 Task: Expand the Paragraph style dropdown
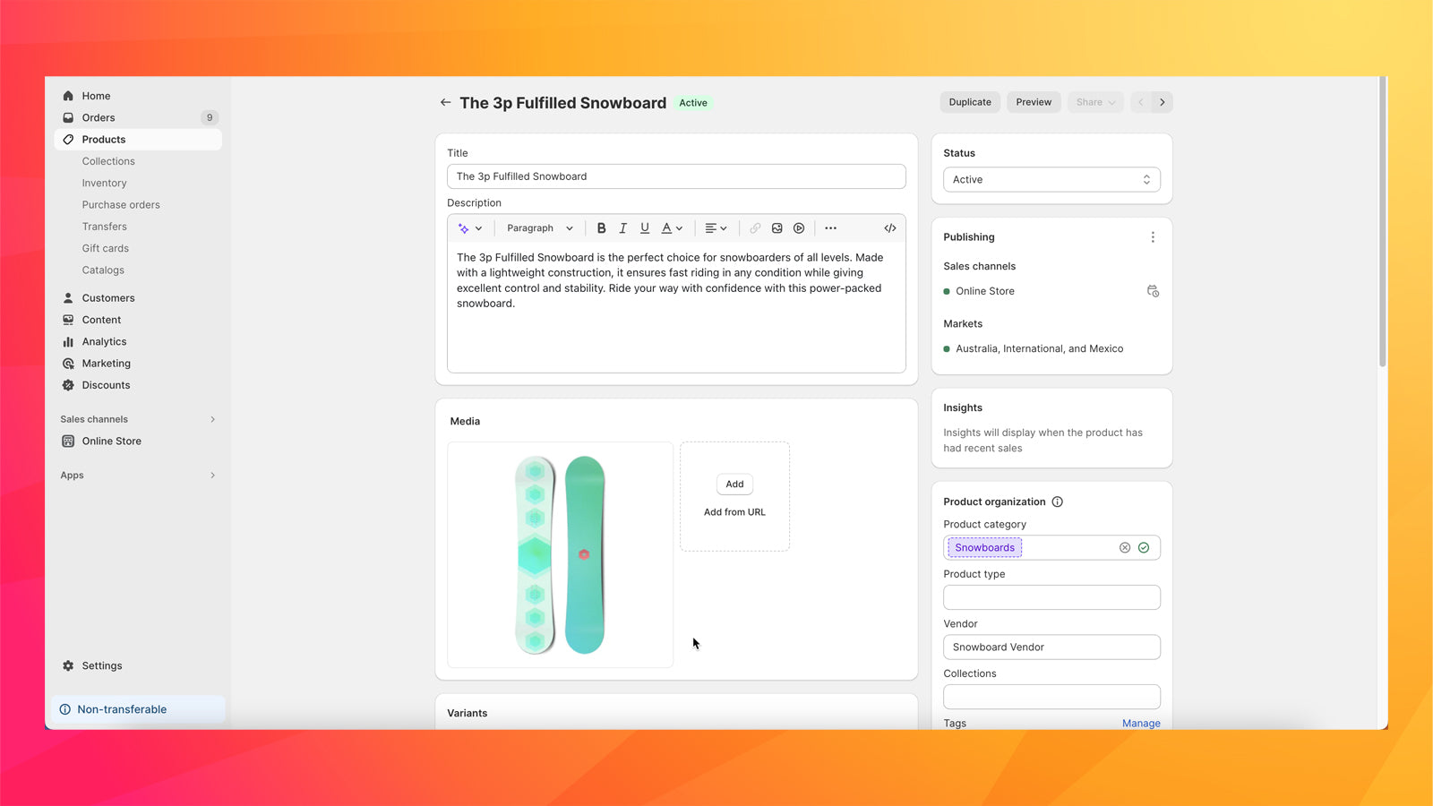(538, 227)
